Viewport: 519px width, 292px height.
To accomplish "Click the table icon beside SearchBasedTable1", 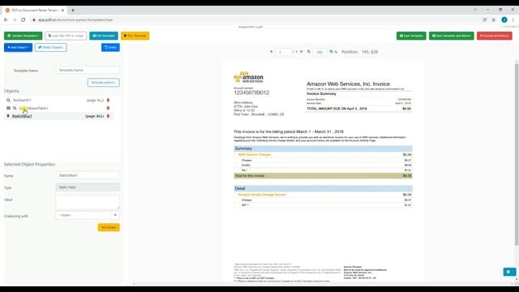I will pyautogui.click(x=8, y=108).
